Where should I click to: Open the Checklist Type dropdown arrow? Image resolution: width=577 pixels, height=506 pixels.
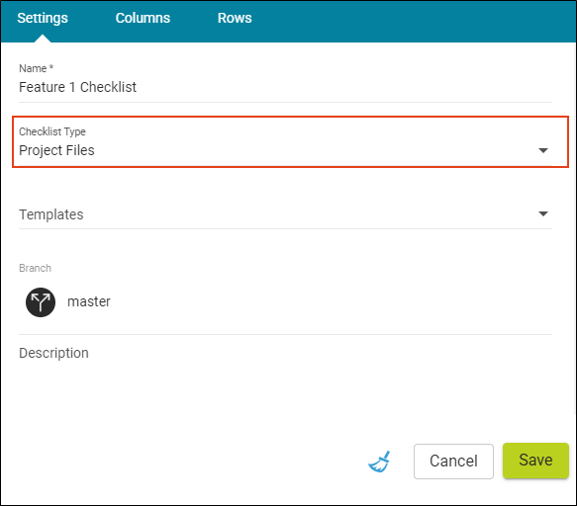point(543,150)
